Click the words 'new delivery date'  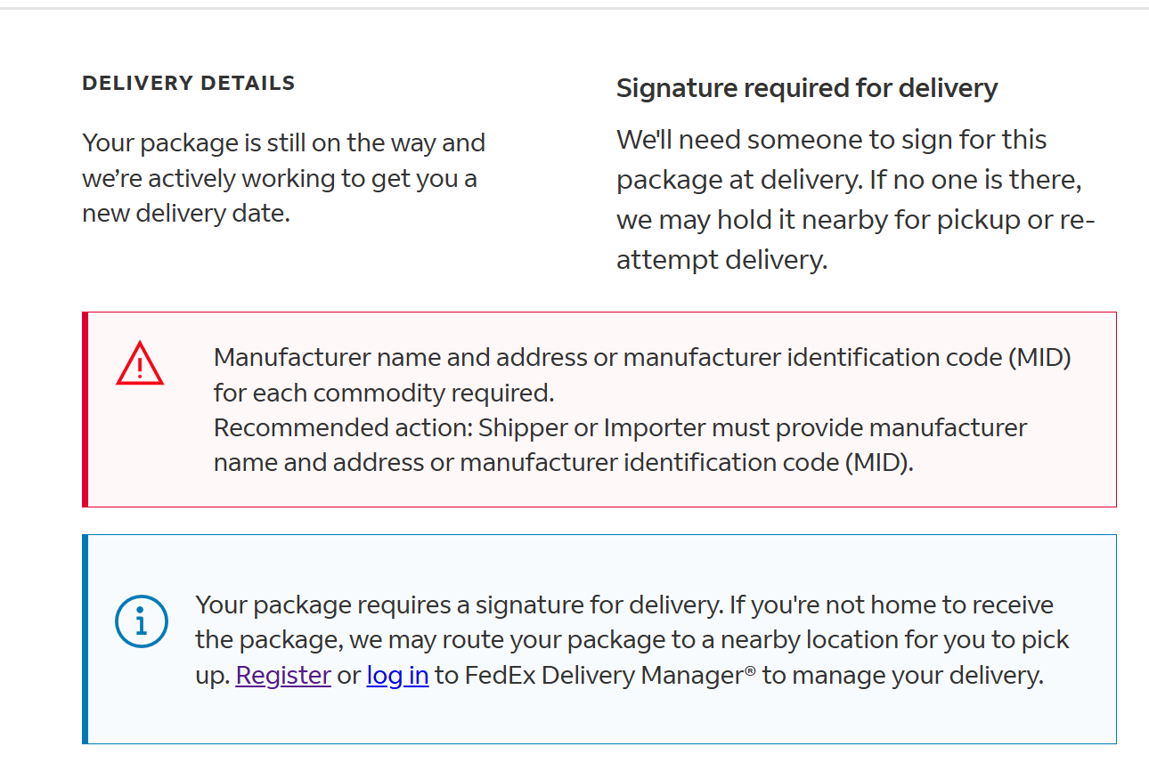(x=186, y=214)
